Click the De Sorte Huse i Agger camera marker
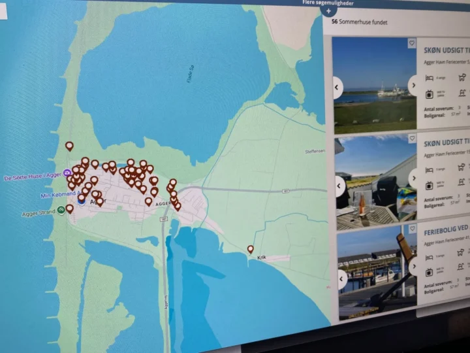470x353 pixels. [x=67, y=173]
